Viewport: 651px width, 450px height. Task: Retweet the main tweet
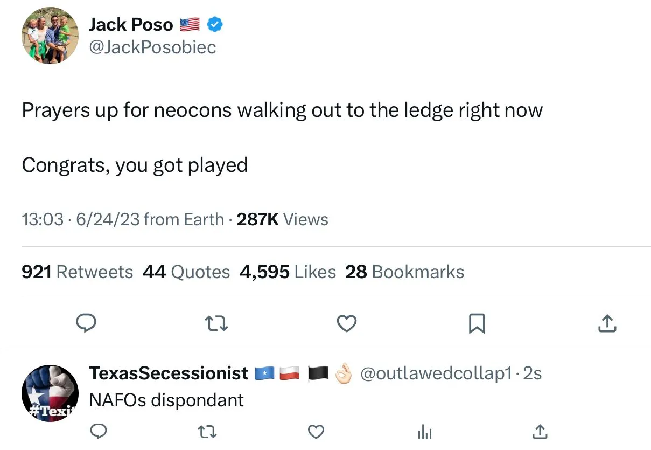pyautogui.click(x=216, y=323)
